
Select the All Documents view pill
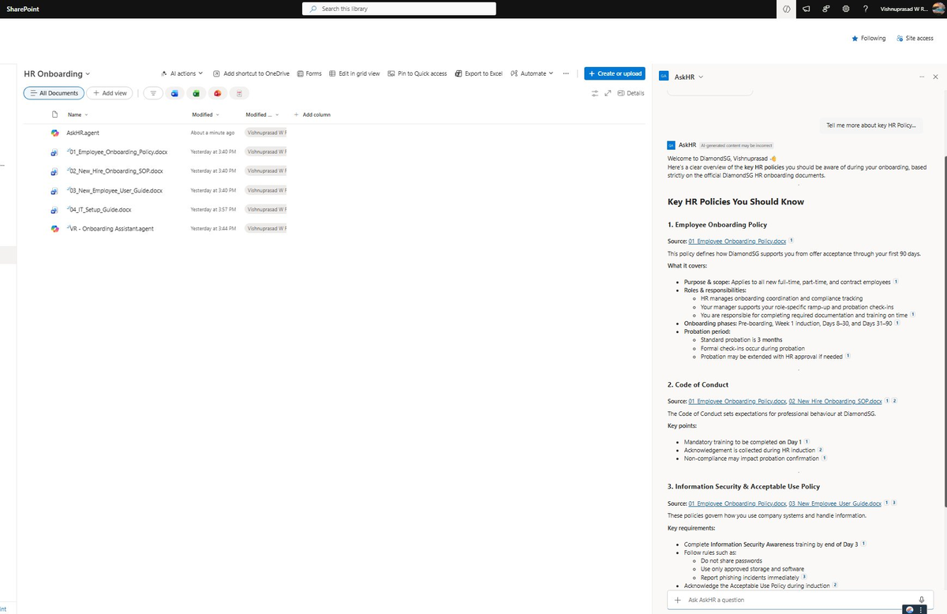[54, 92]
